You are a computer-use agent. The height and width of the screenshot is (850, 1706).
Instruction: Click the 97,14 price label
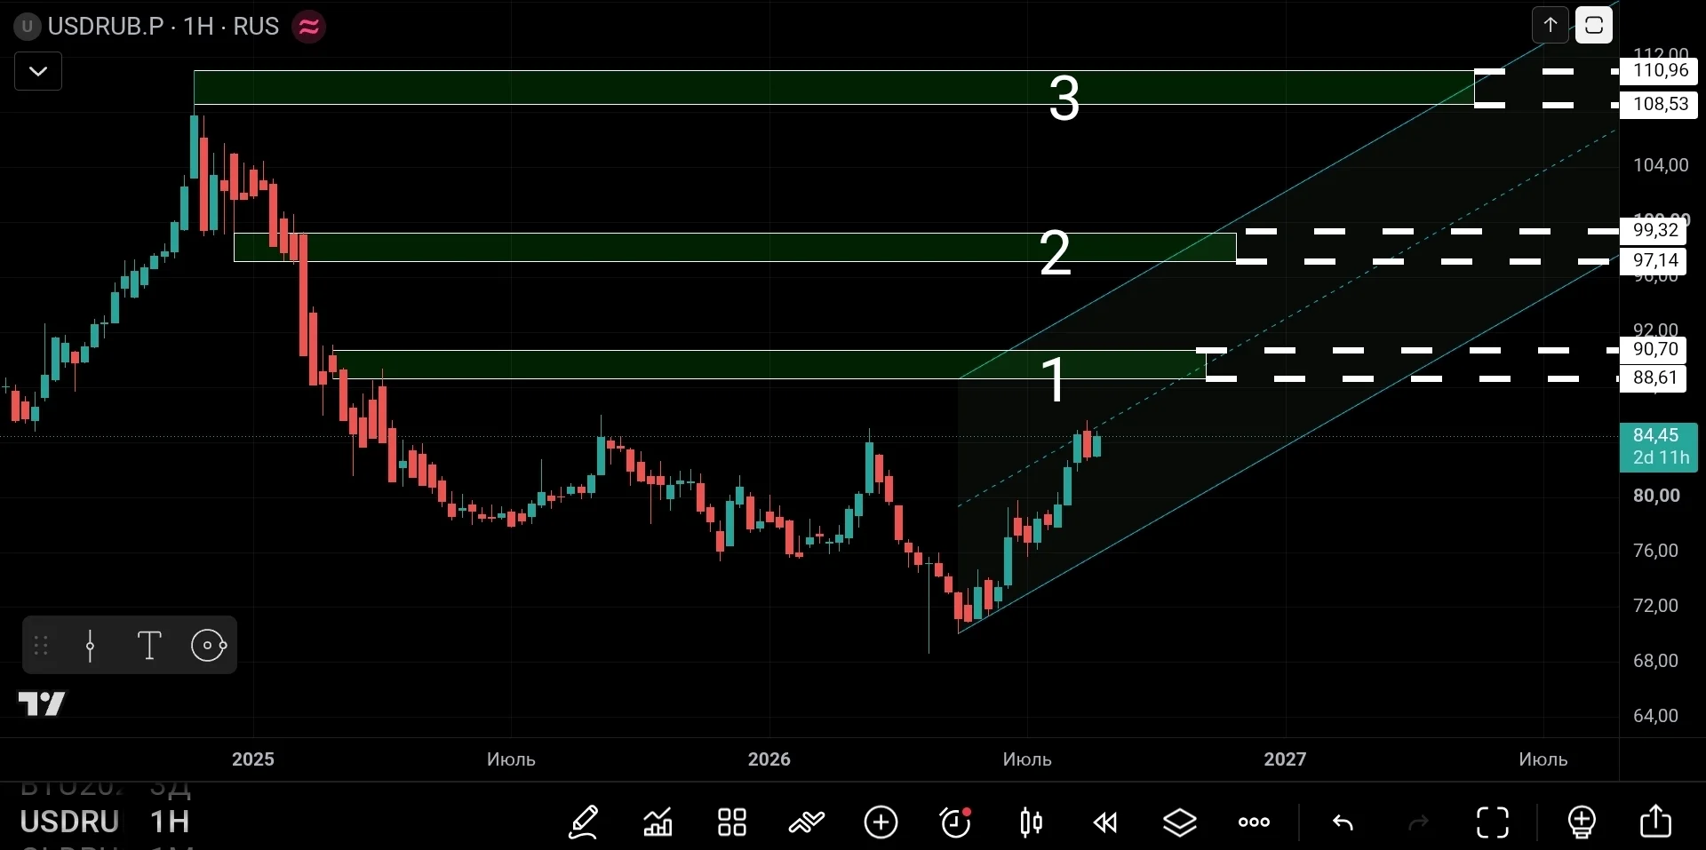(x=1654, y=260)
